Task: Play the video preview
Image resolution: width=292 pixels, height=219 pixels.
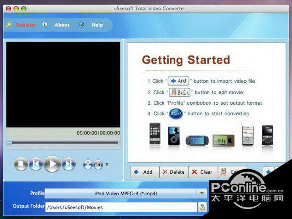Action: [x=52, y=164]
